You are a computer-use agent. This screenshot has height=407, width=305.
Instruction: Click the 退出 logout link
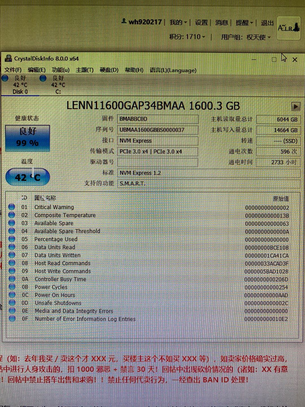(267, 23)
